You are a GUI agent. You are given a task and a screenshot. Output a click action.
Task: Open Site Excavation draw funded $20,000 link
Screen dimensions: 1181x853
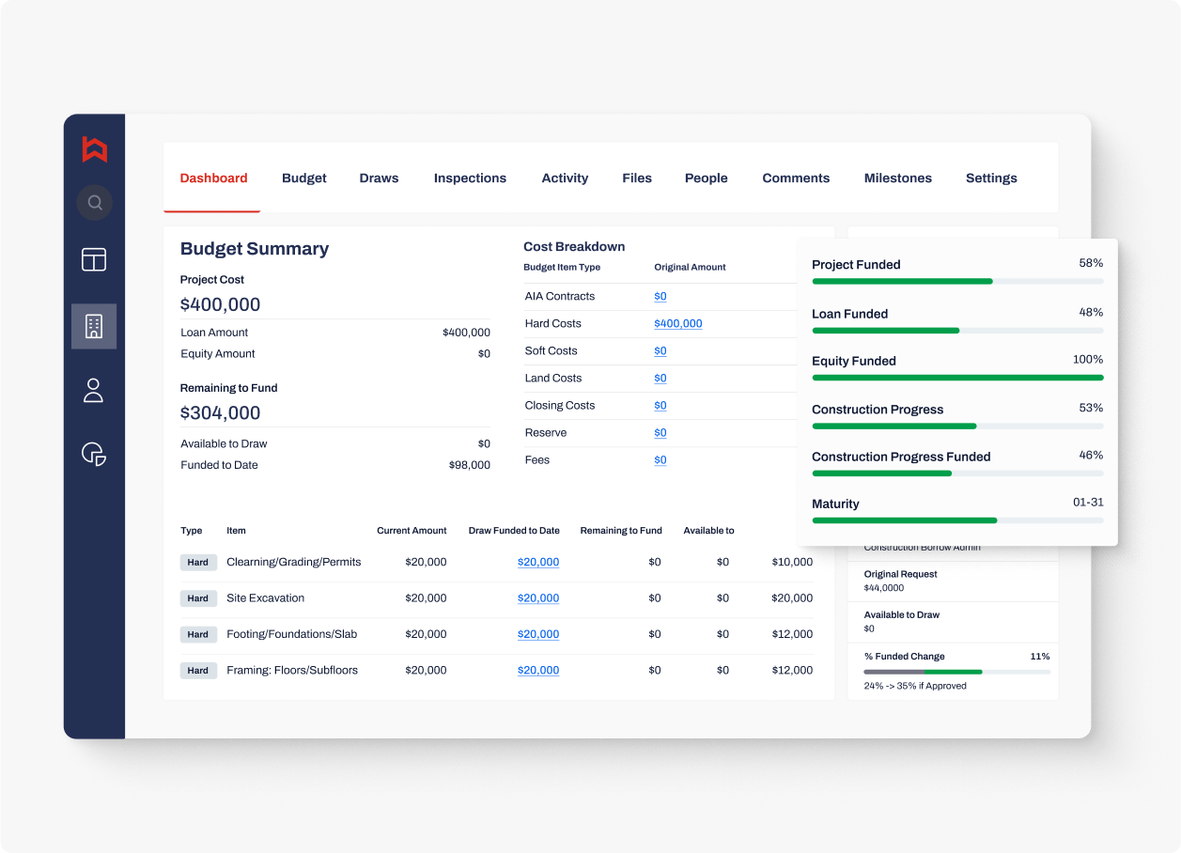point(538,597)
